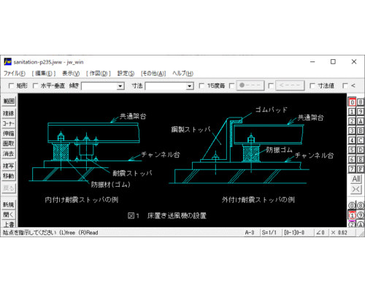
Task: Open a file with 開く button
Action: (9, 215)
